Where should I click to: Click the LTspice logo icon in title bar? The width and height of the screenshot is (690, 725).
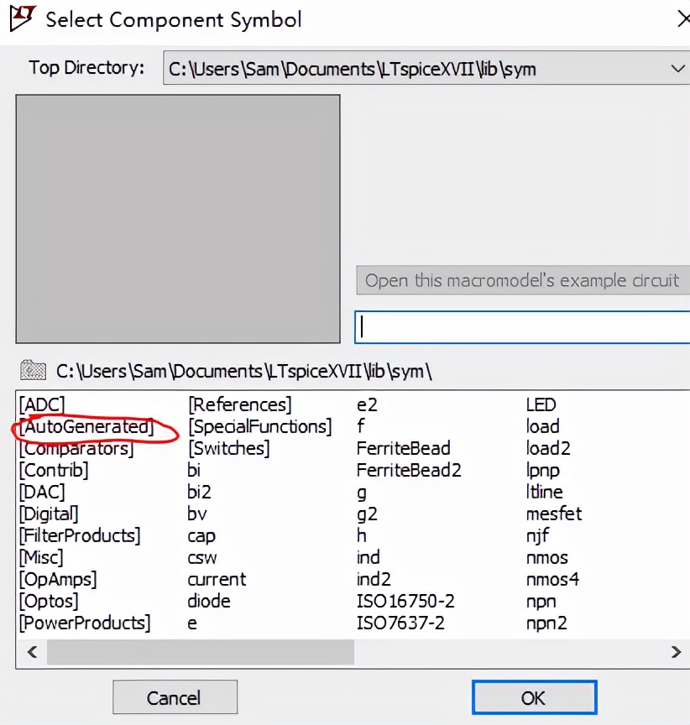coord(22,18)
